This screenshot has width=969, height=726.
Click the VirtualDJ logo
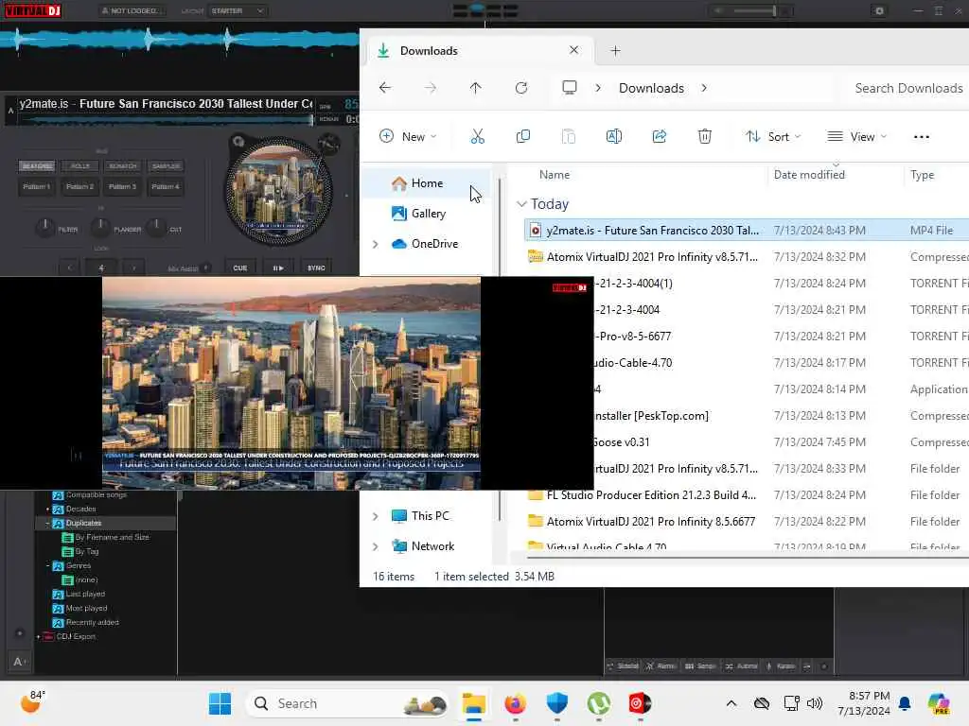tap(33, 10)
